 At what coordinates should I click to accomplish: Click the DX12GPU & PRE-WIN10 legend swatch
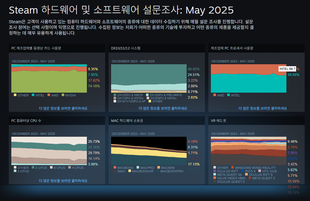(147, 95)
